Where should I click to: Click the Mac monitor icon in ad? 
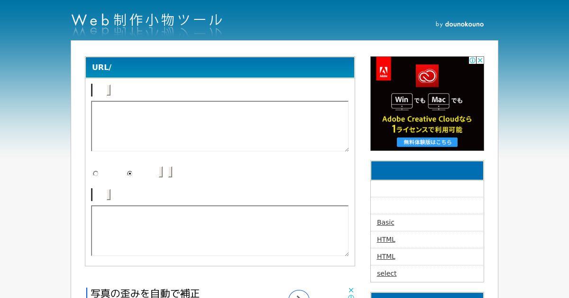439,100
